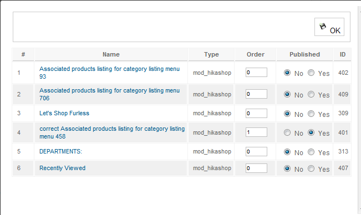Click the Order field for Let's Shop Furless

pyautogui.click(x=256, y=114)
